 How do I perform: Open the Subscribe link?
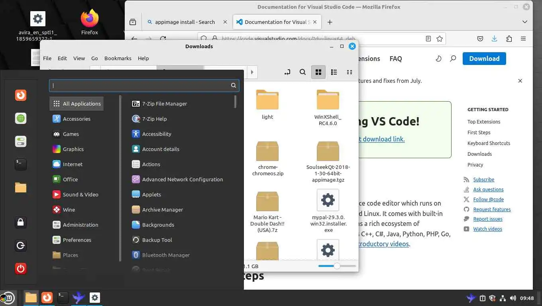coord(483,180)
